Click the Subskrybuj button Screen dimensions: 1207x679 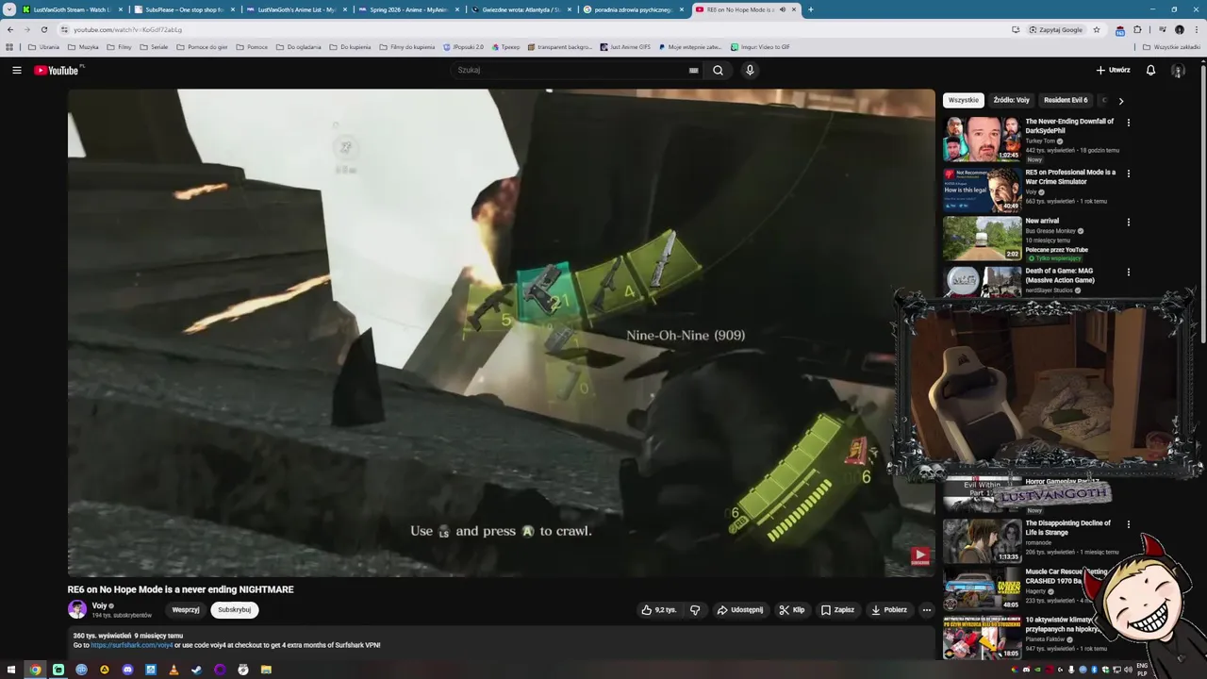[234, 610]
